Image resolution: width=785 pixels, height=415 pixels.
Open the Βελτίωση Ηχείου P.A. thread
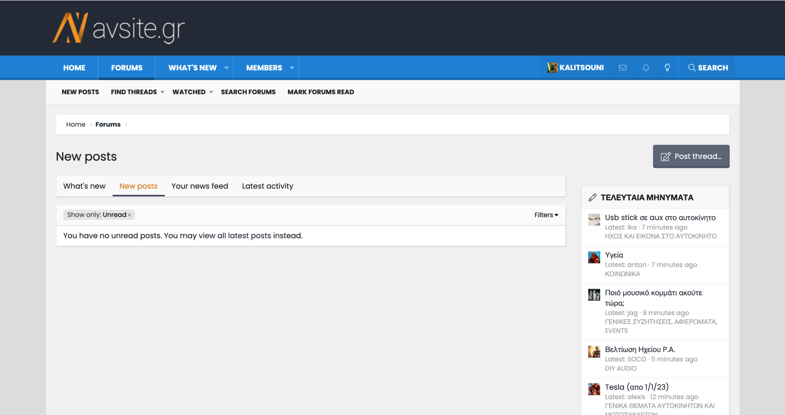tap(639, 350)
